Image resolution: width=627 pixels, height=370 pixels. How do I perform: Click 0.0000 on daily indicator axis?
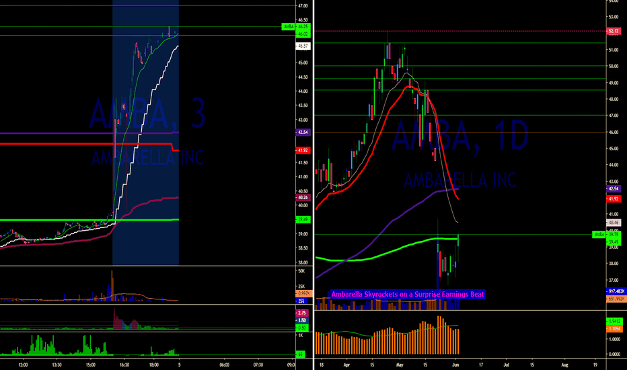[x=615, y=354]
